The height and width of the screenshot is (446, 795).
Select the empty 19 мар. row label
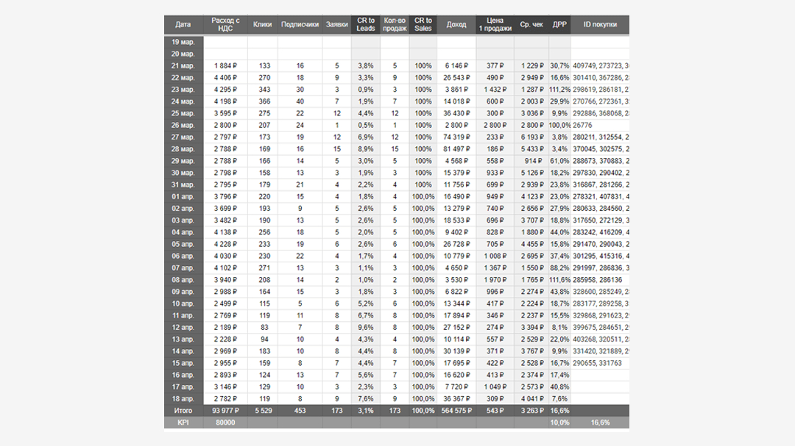183,42
